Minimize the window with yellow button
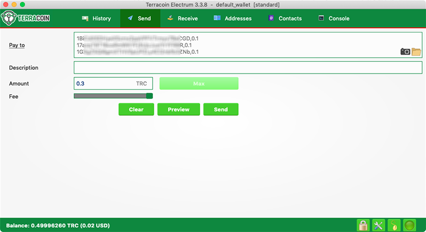Image resolution: width=426 pixels, height=232 pixels. (x=14, y=4)
